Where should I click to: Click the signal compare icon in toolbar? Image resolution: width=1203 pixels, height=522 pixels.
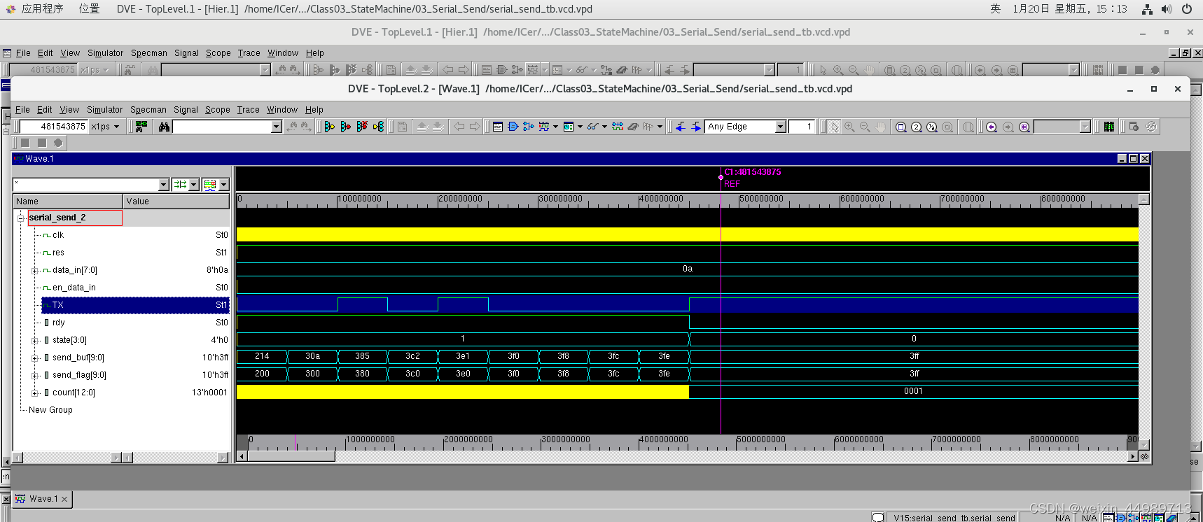(618, 127)
